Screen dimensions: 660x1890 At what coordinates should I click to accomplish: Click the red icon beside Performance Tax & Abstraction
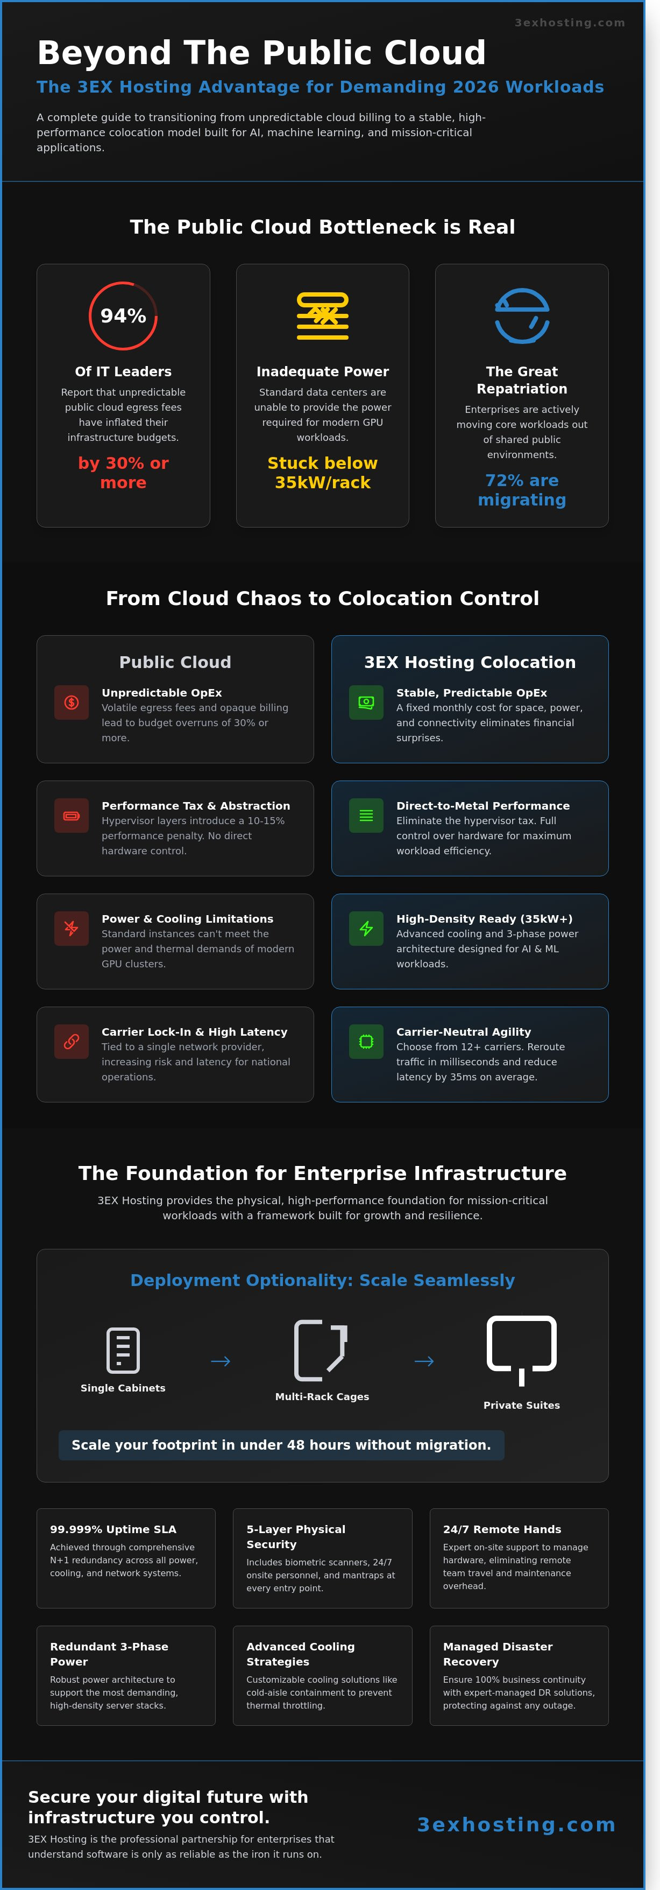click(x=71, y=815)
